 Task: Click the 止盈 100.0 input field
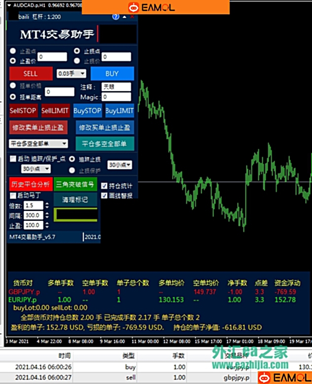34,225
